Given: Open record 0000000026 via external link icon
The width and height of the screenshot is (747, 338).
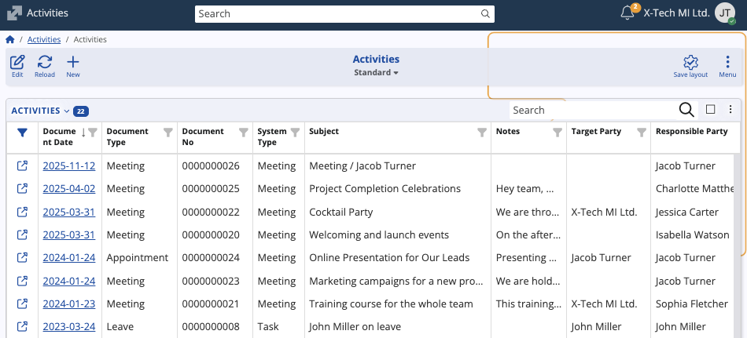Looking at the screenshot, I should click(x=22, y=165).
